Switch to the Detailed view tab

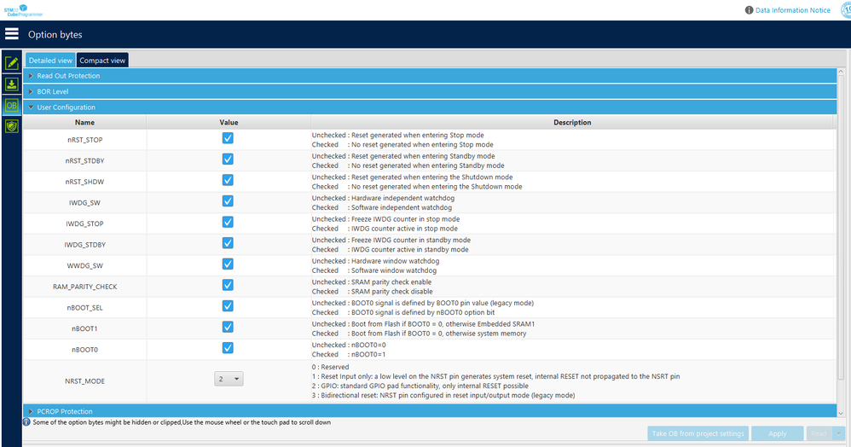[50, 61]
